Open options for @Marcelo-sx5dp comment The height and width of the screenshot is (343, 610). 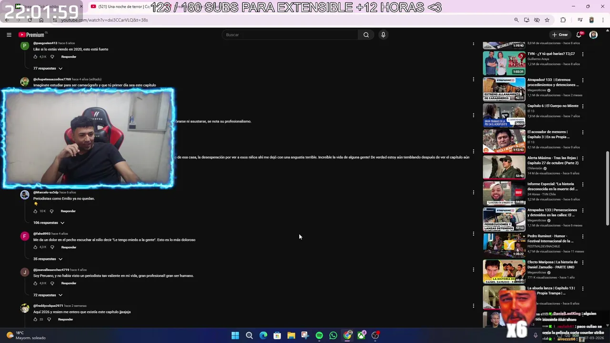(473, 192)
